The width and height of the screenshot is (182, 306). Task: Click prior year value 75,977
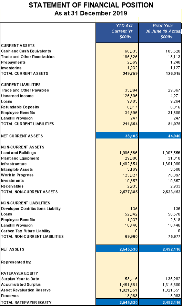174,237
